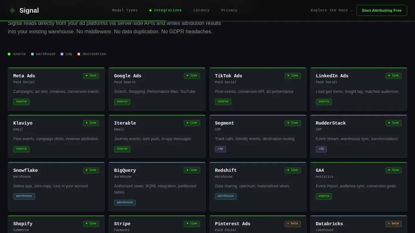The height and width of the screenshot is (233, 415).
Task: Click the Signal logo icon
Action: (12, 10)
